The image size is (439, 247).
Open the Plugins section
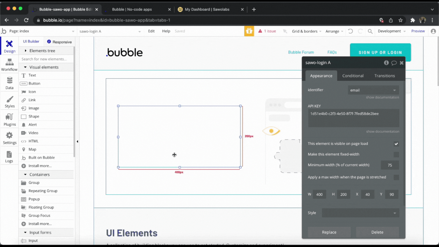[9, 120]
